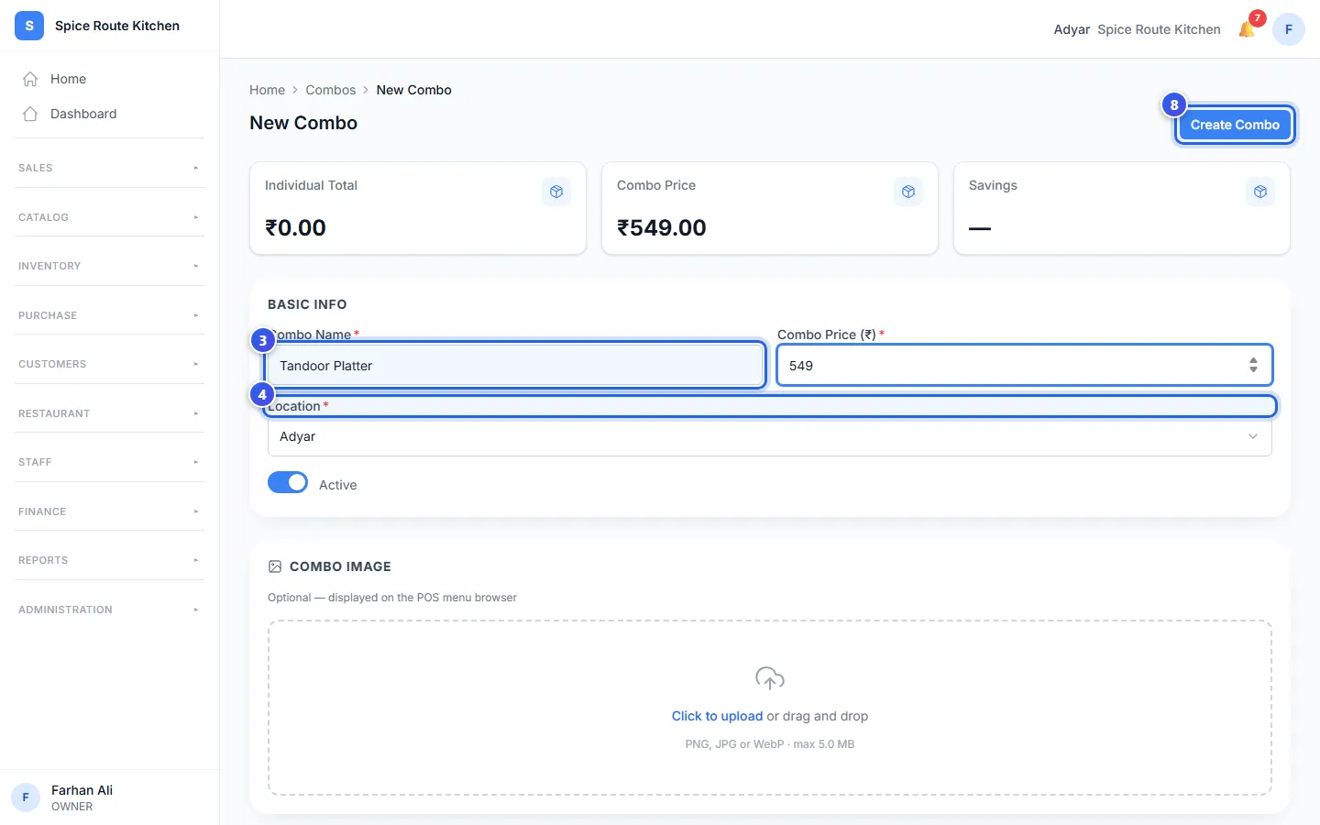Expand the Restaurant sidebar section
This screenshot has width=1320, height=825.
(x=110, y=413)
